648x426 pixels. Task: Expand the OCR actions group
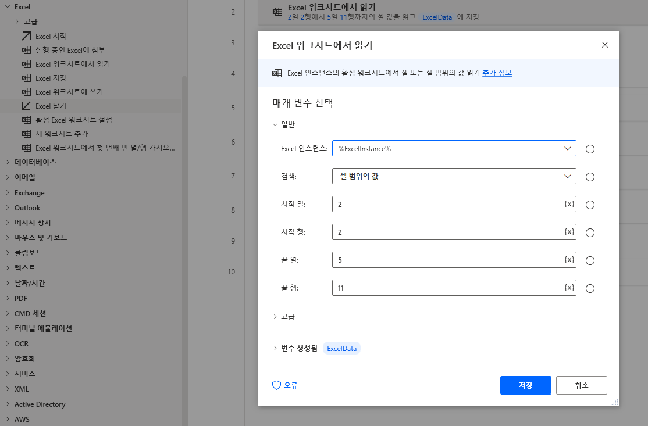(8, 343)
